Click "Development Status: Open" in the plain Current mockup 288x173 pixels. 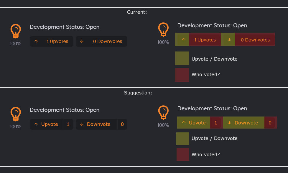(x=65, y=27)
